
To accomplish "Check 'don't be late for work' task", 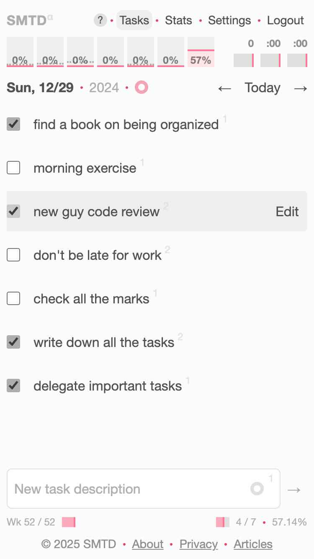I will point(13,255).
